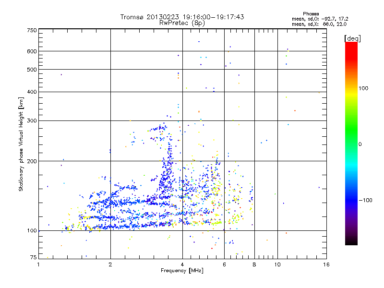
Task: Click the y-axis '75' label
Action: coord(34,257)
